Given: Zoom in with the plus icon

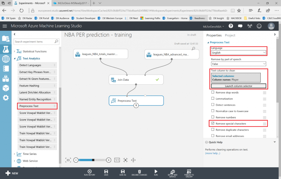Looking at the screenshot, I should coord(109,160).
